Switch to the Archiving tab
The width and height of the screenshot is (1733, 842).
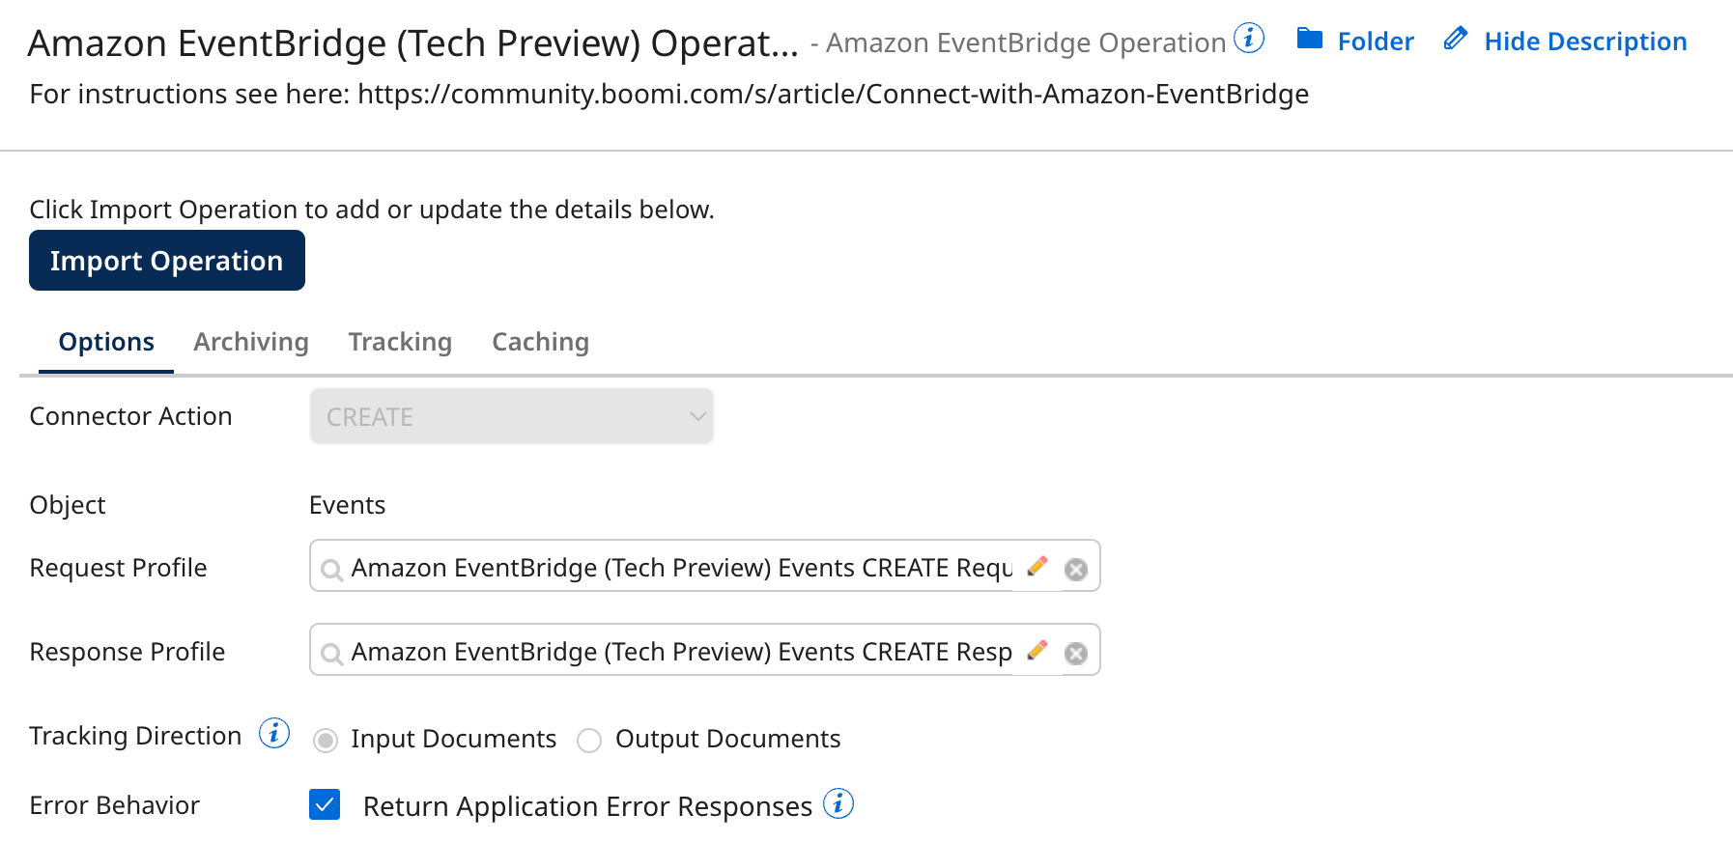[x=250, y=341]
